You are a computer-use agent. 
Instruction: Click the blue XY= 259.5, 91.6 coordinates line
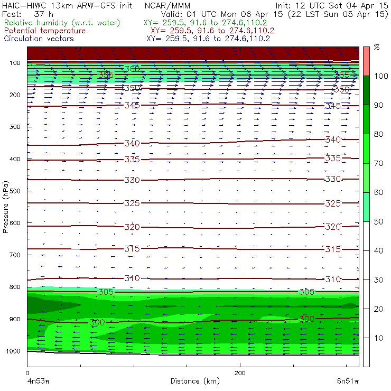pos(208,39)
